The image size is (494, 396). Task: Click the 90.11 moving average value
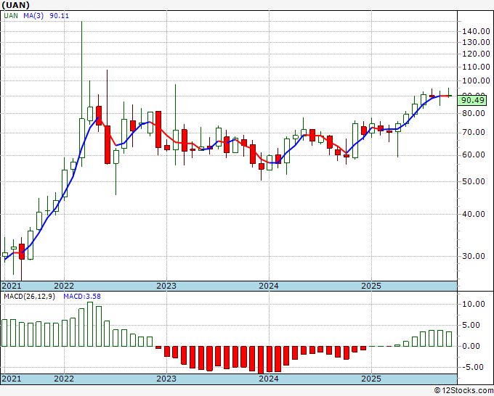[x=60, y=17]
